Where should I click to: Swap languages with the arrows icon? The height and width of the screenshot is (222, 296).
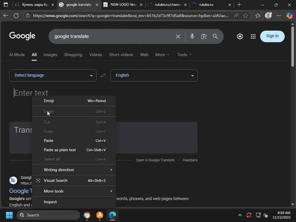(x=103, y=75)
